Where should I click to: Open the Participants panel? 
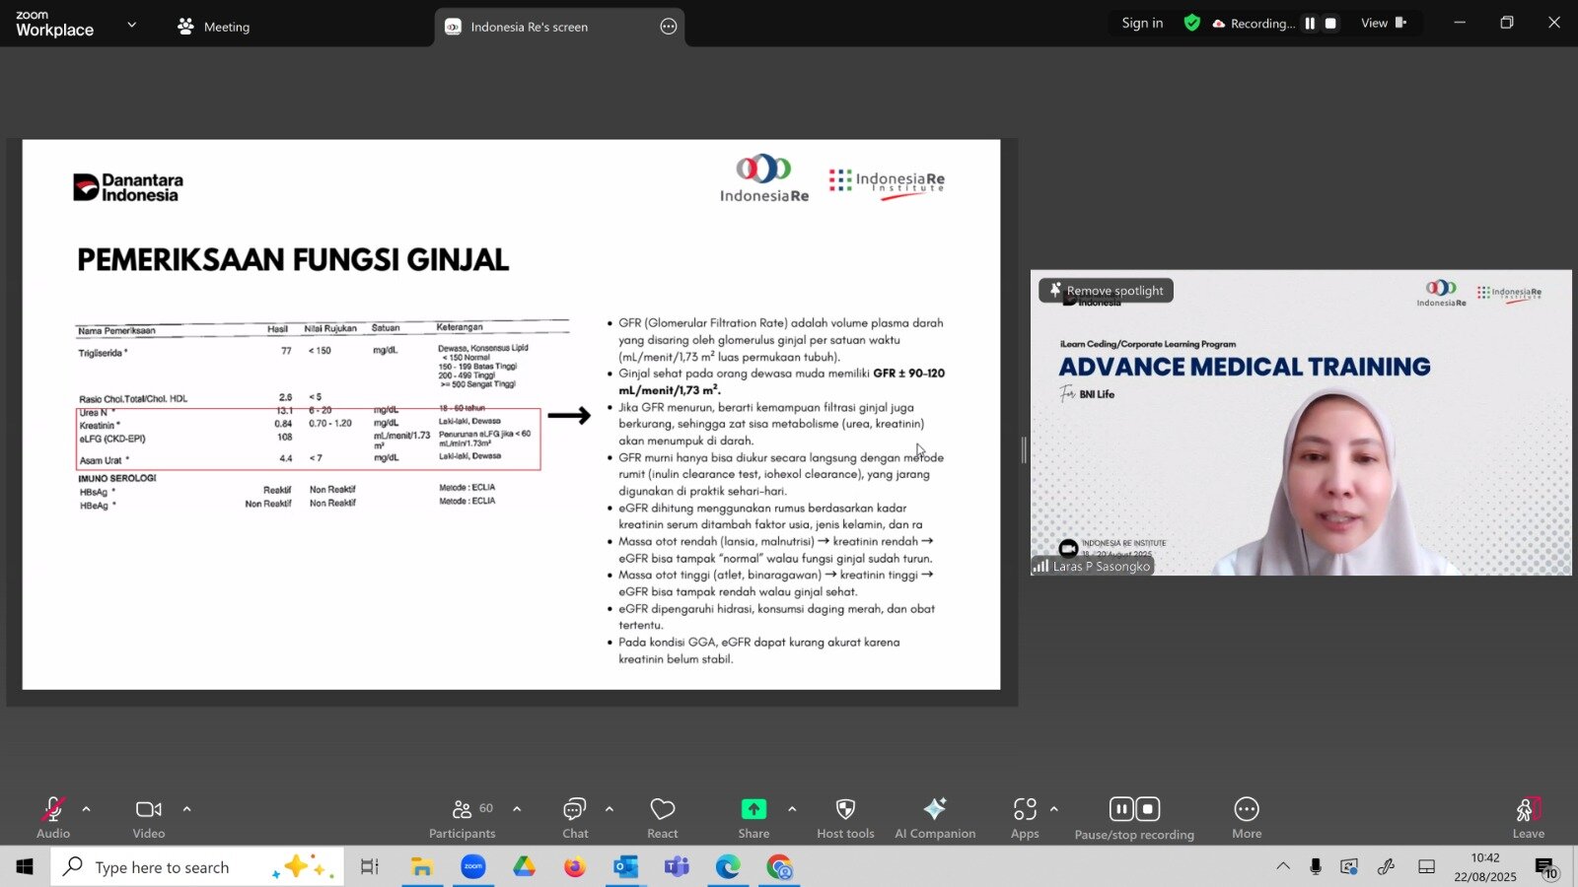point(462,817)
